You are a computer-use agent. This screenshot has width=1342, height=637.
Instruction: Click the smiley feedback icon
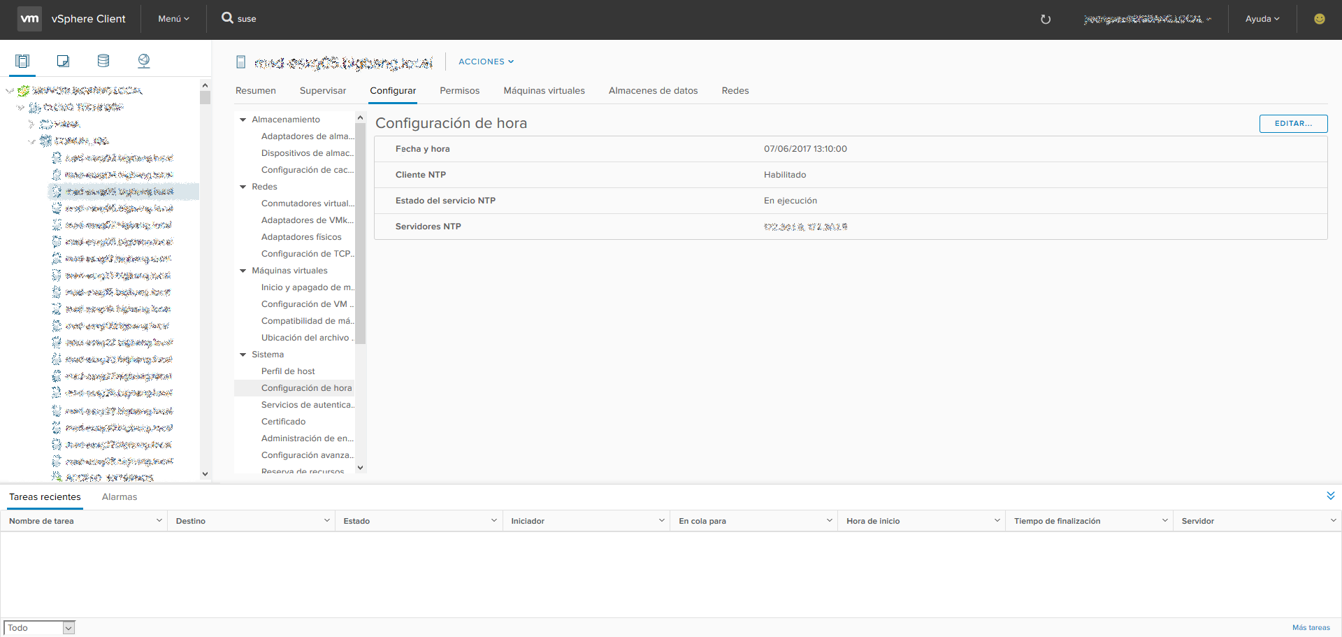(1319, 19)
